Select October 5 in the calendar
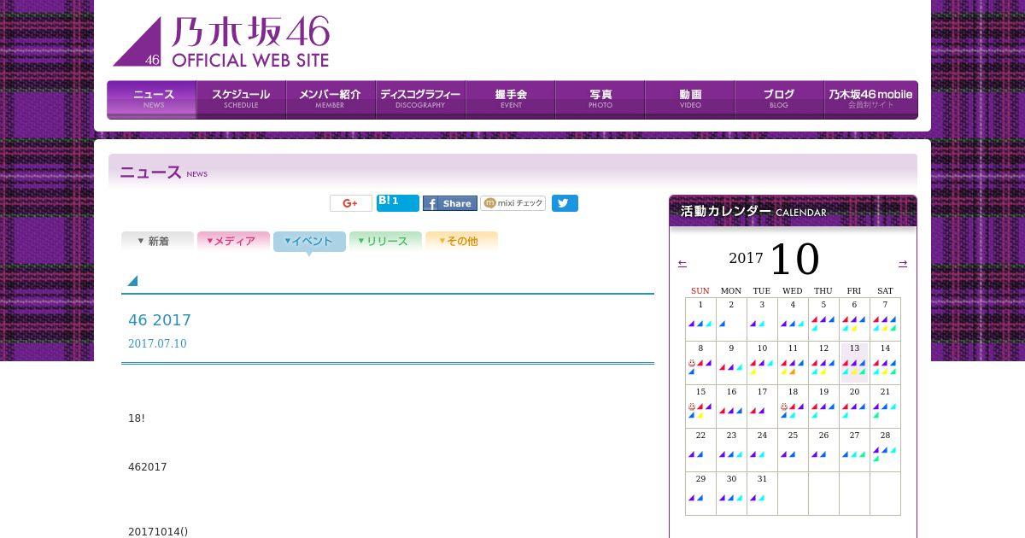This screenshot has width=1025, height=538. click(823, 319)
